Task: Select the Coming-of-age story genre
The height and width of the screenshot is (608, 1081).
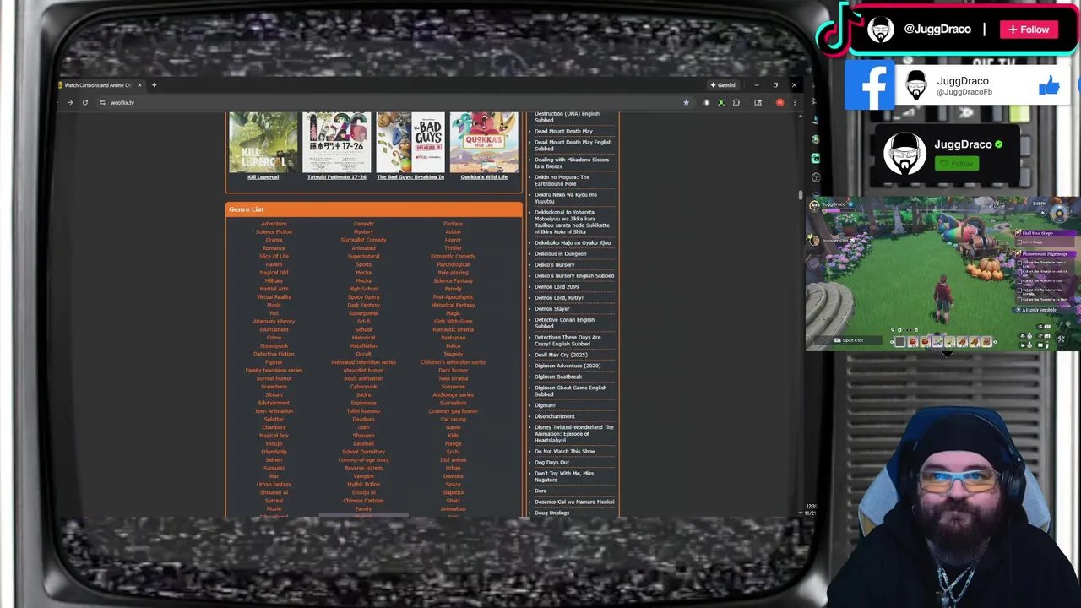Action: pyautogui.click(x=363, y=460)
